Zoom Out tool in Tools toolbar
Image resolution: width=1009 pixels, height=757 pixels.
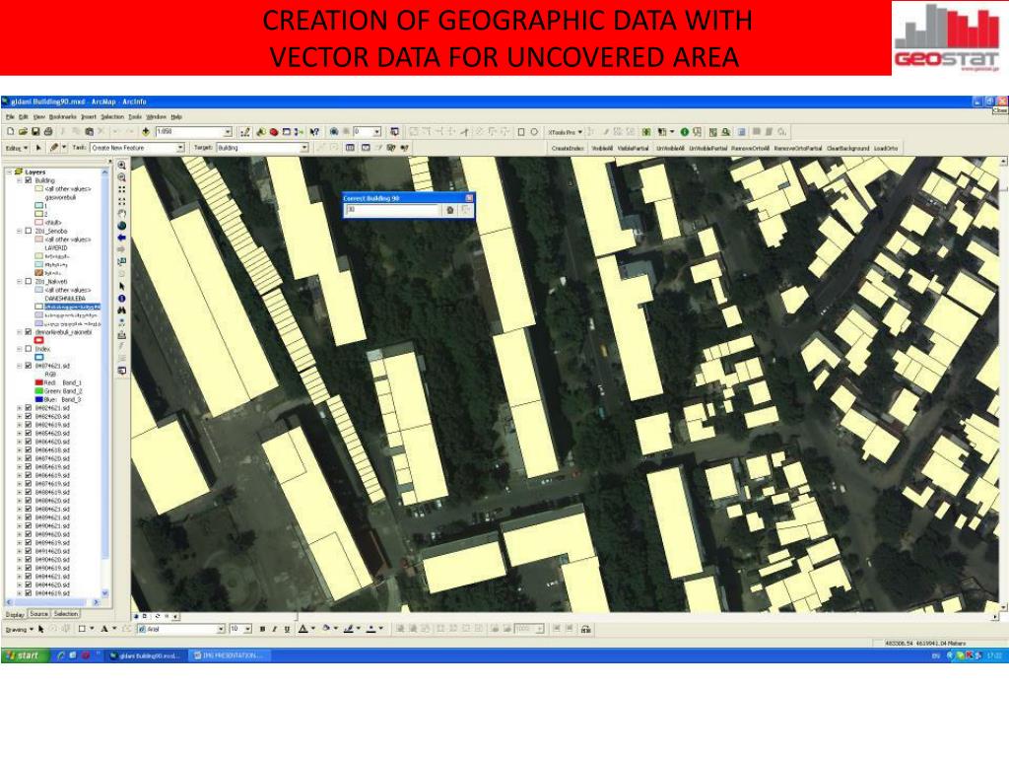(121, 177)
